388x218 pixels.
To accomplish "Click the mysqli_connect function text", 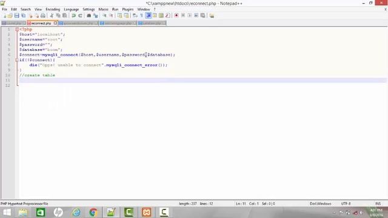I will [60, 54].
